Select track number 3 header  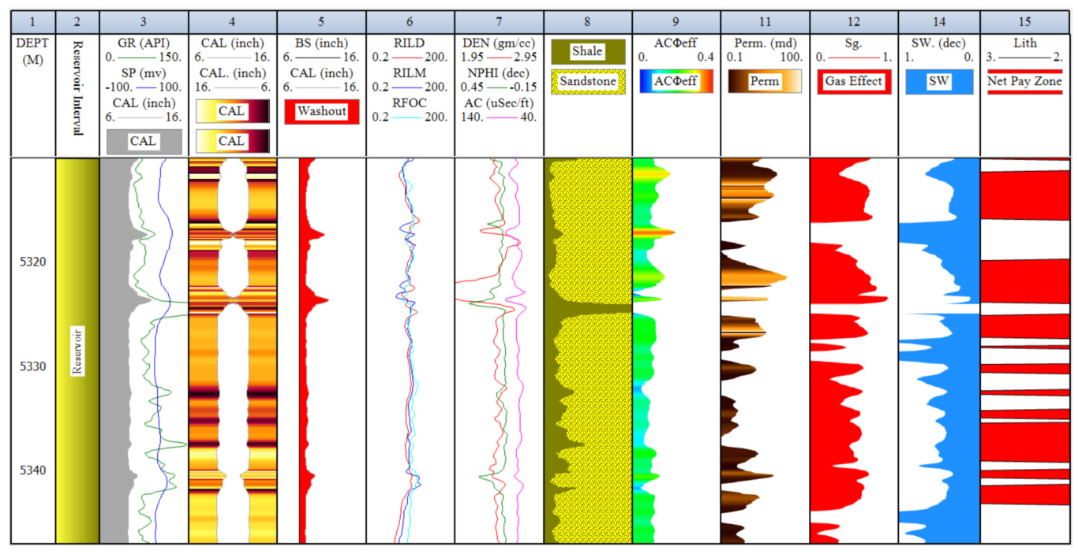[144, 21]
